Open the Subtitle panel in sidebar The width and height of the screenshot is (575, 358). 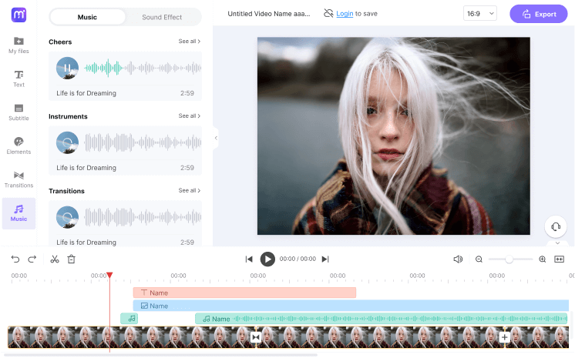click(x=18, y=112)
